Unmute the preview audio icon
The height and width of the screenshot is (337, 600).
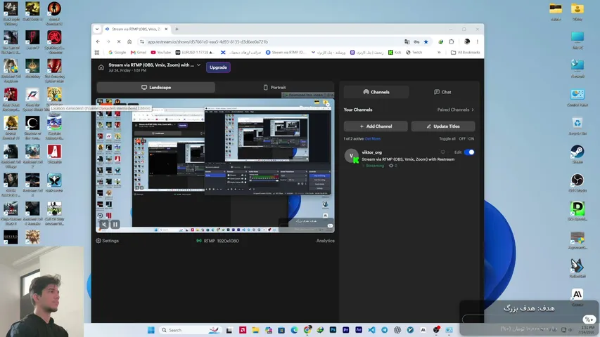tap(103, 224)
